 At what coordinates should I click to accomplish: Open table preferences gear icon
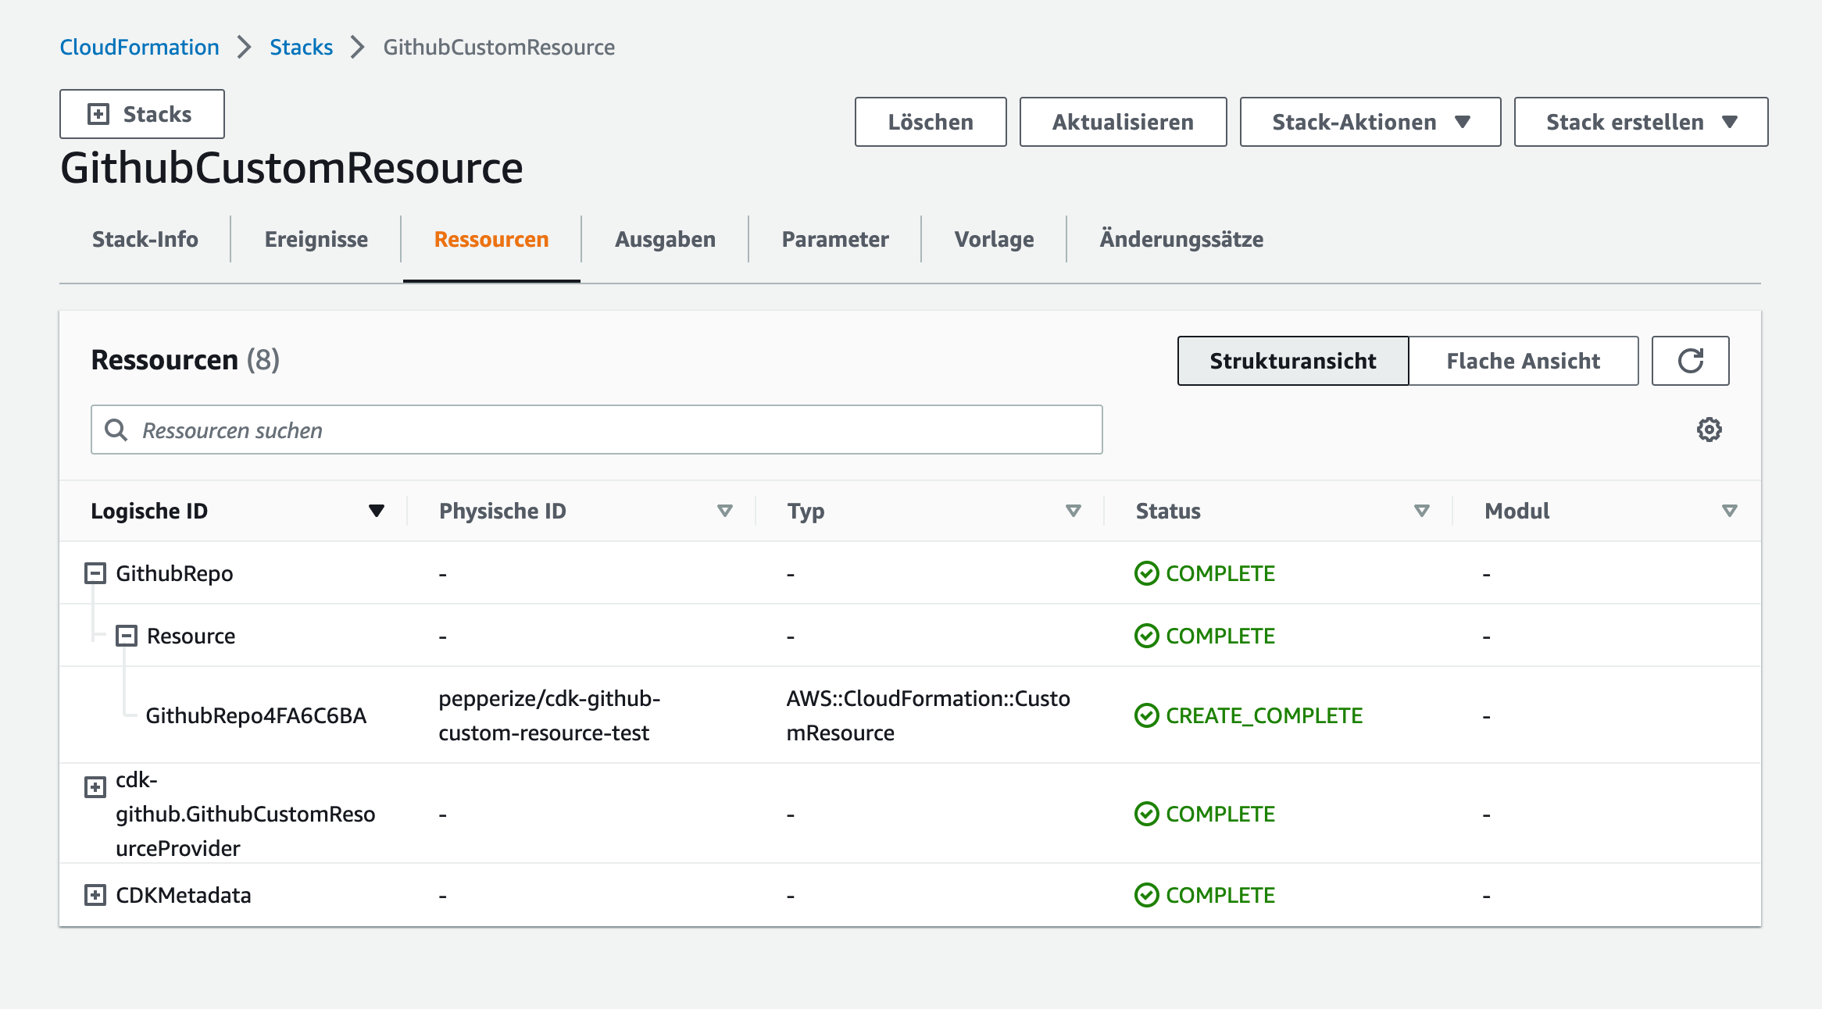coord(1709,430)
